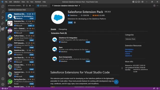Viewport: 160px width, 90px height.
Task: Toggle secondary side bar layout icon
Action: pos(139,2)
